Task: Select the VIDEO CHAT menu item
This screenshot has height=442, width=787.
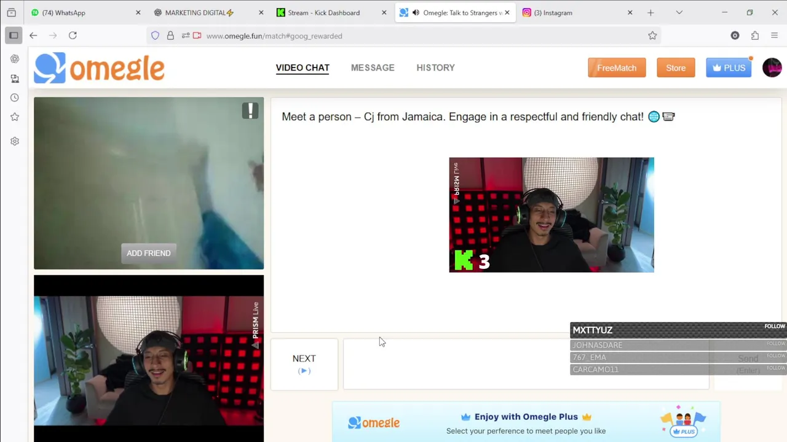Action: (303, 68)
